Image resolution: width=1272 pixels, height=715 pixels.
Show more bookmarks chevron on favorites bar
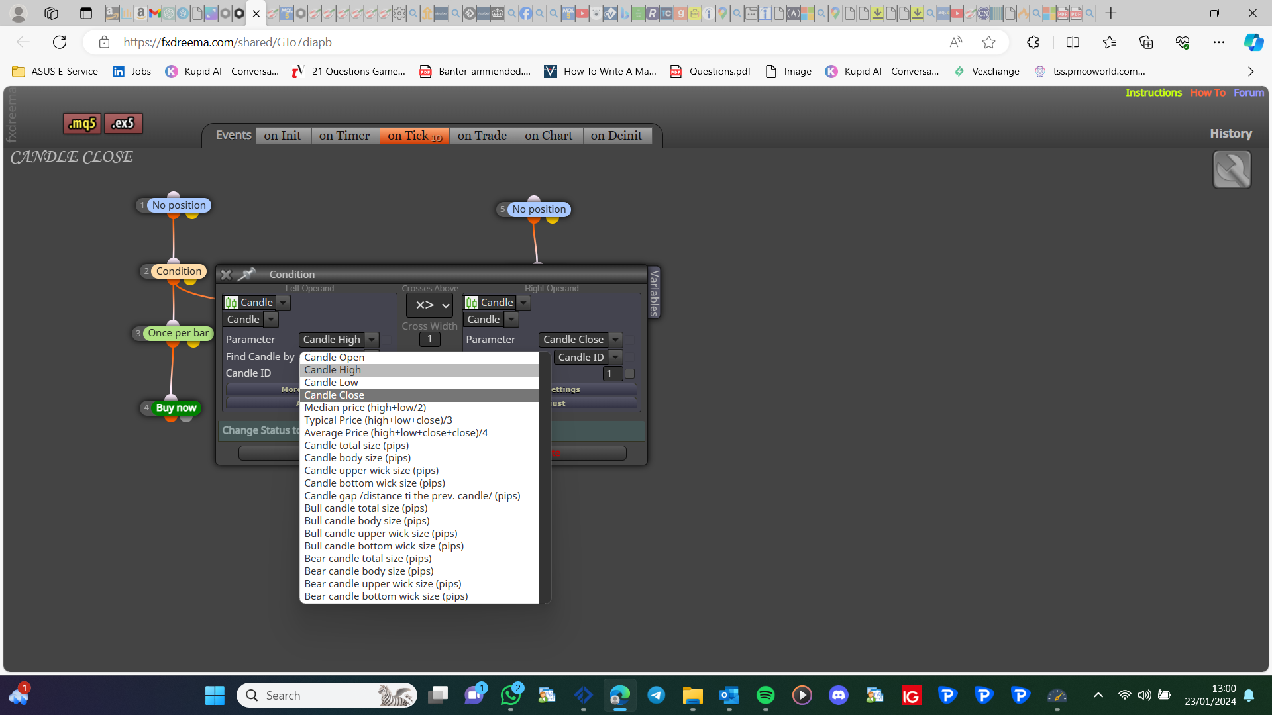coord(1250,71)
